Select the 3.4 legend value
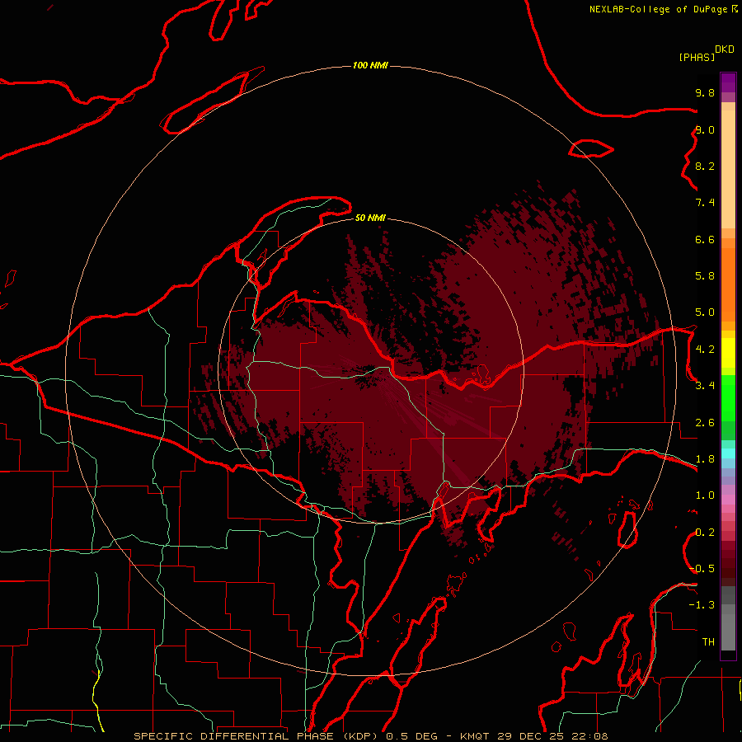The image size is (742, 742). coord(705,386)
